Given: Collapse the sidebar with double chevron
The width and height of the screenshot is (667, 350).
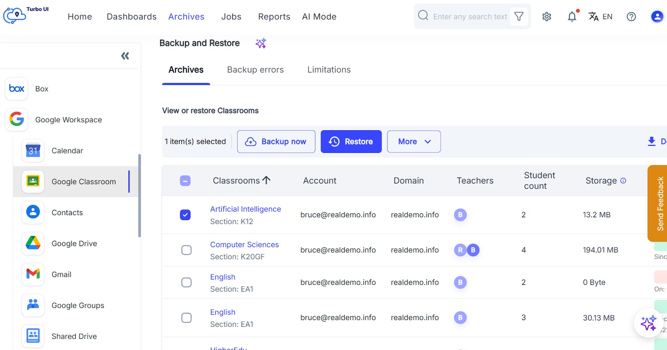Looking at the screenshot, I should pos(125,56).
